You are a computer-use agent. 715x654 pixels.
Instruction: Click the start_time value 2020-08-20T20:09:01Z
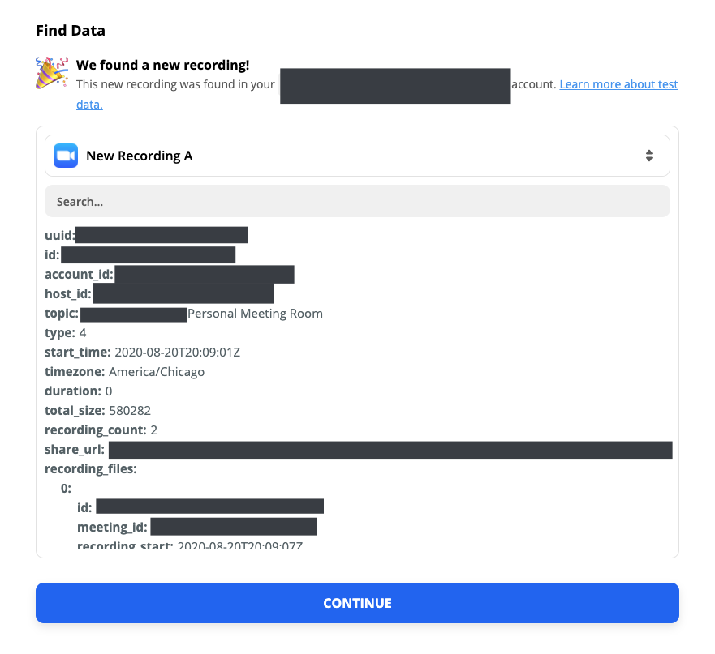pos(178,352)
